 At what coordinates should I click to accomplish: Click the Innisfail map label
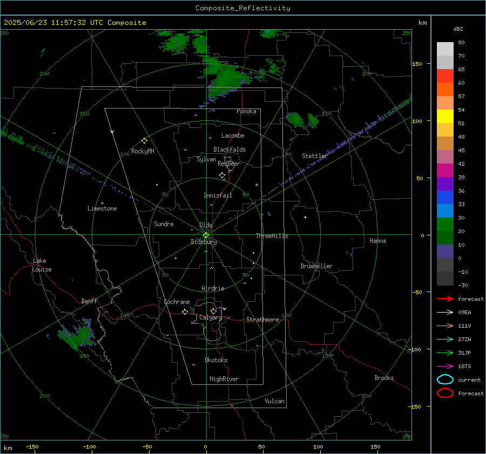pos(218,195)
